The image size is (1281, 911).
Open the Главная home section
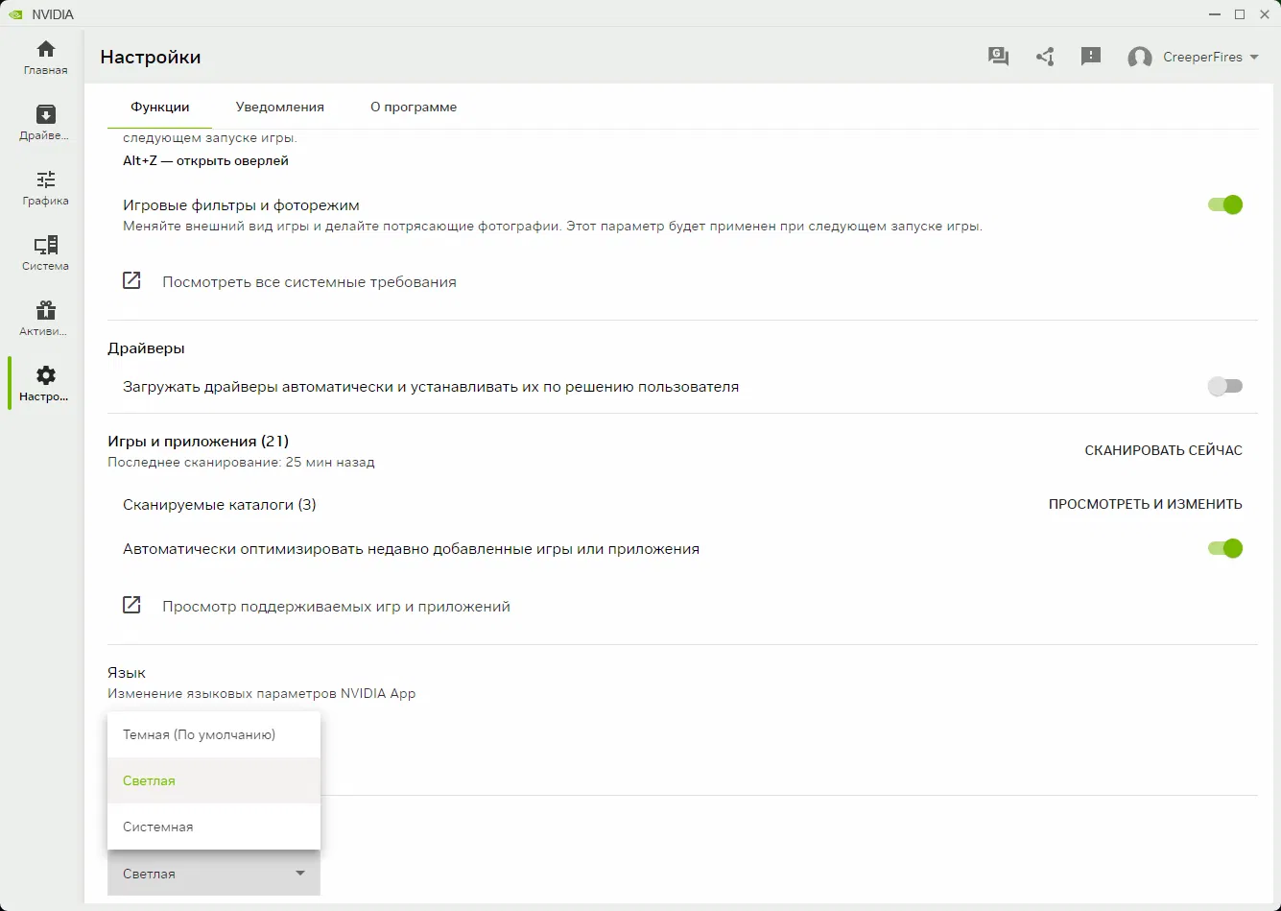tap(46, 58)
